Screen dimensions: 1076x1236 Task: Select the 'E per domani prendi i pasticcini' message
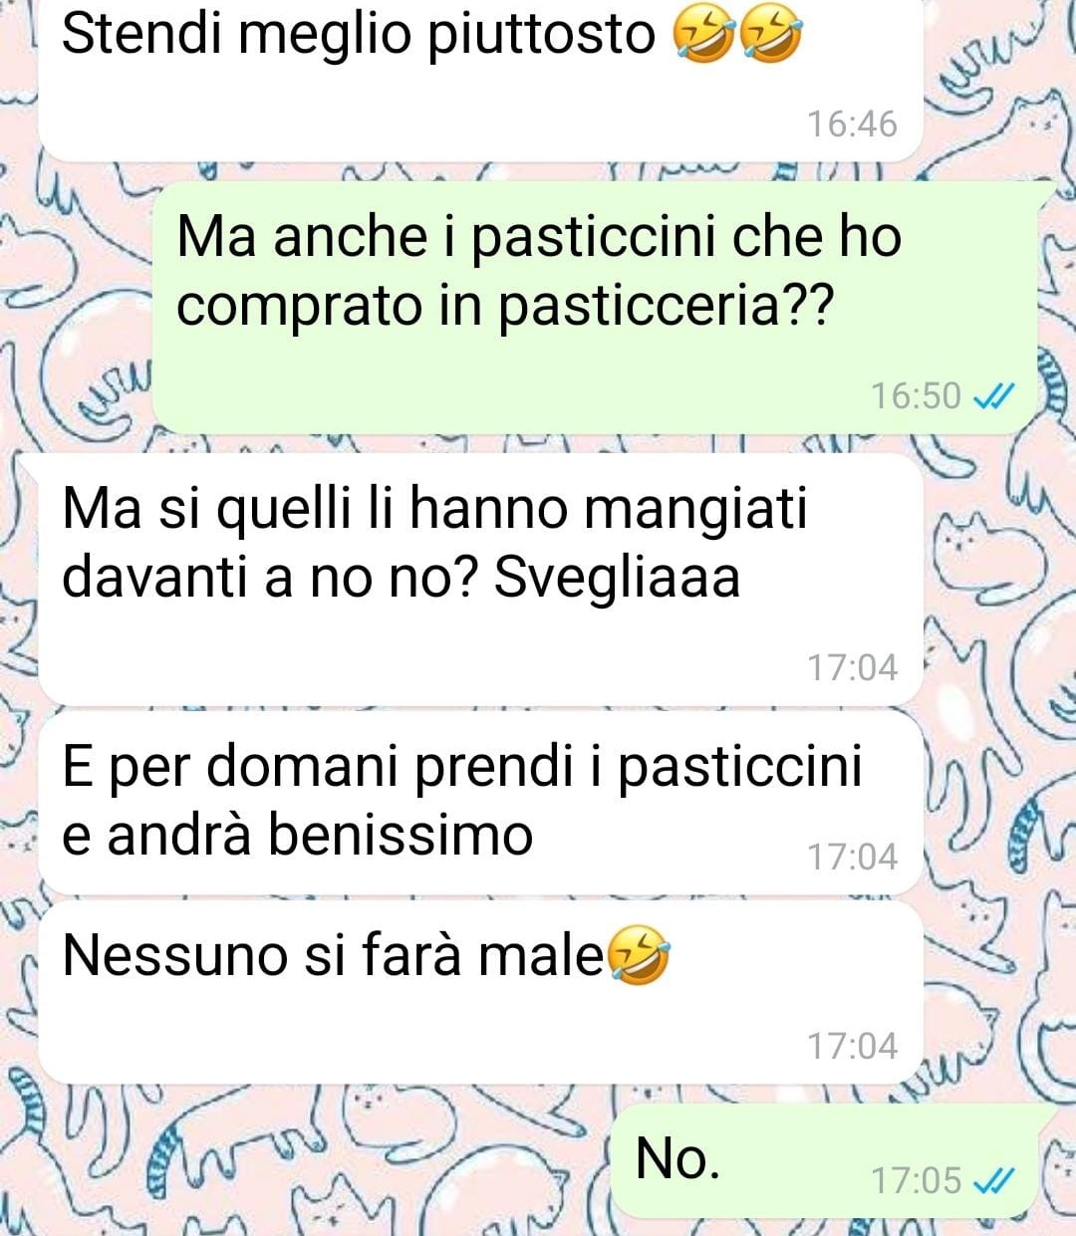(x=480, y=802)
